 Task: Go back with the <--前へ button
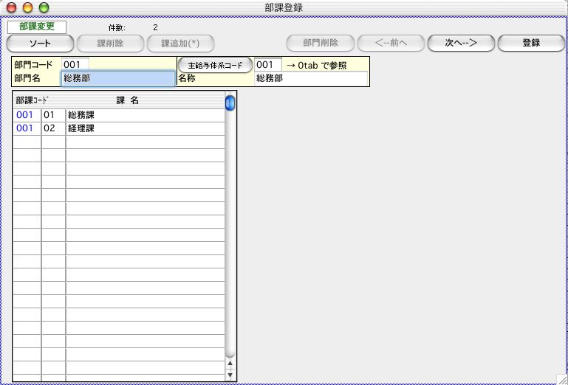(x=391, y=44)
